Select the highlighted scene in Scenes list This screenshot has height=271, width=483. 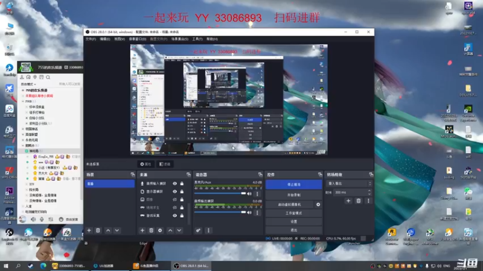click(x=110, y=184)
